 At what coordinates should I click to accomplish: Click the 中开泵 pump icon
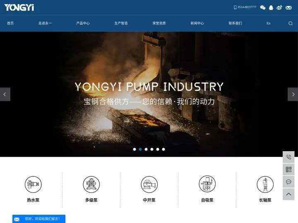[x=149, y=184]
